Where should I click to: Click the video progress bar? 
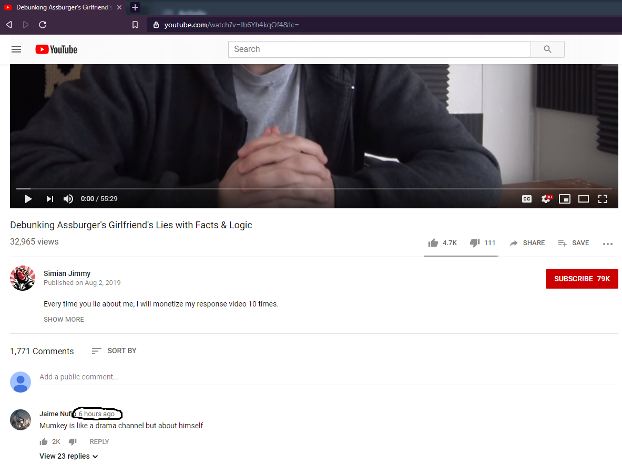coord(314,188)
